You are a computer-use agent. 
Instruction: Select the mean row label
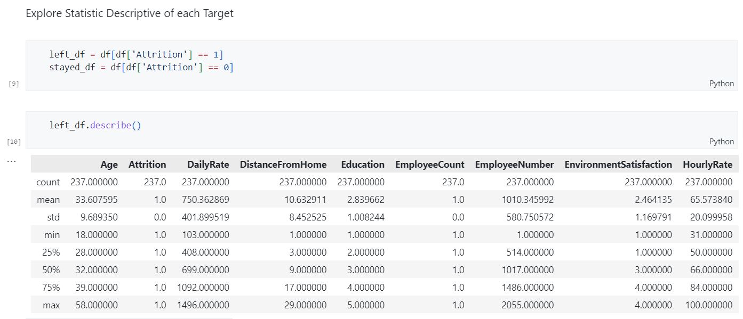pos(49,200)
